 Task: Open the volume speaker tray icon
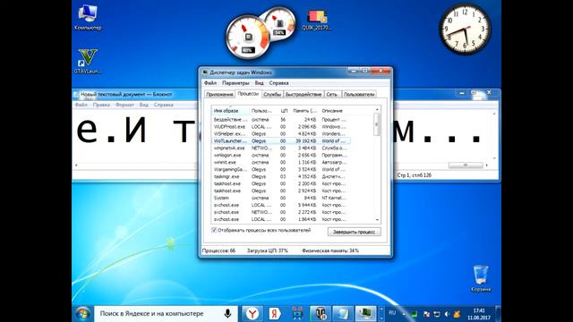(447, 314)
